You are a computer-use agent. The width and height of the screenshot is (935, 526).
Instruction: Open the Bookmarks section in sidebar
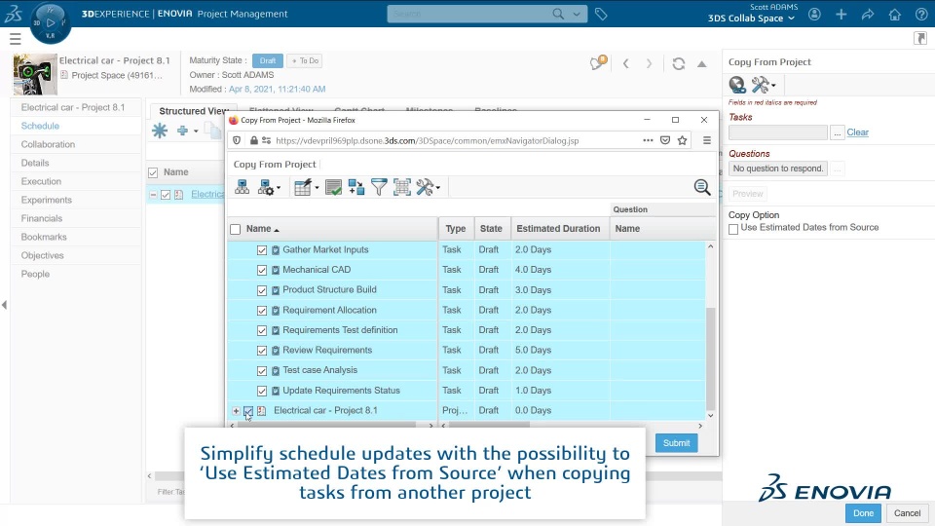[44, 237]
